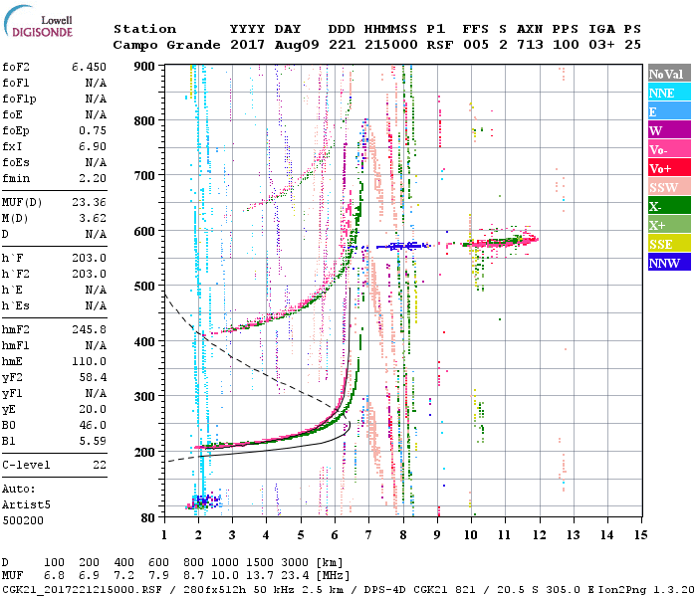Click the dark blue NNW legend entry

pyautogui.click(x=668, y=263)
